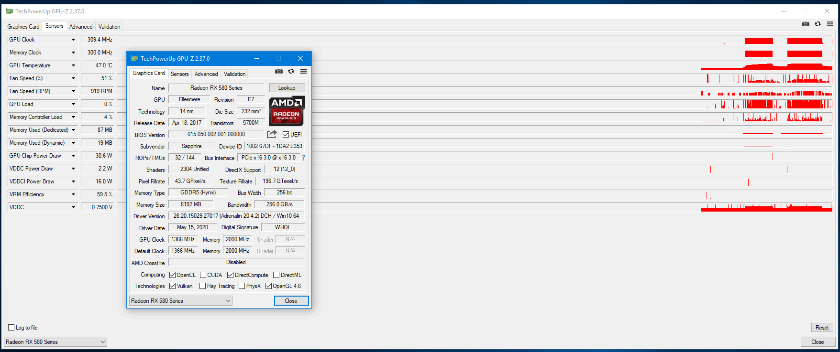The image size is (840, 352).
Task: Click BIOS export share icon
Action: pos(272,134)
